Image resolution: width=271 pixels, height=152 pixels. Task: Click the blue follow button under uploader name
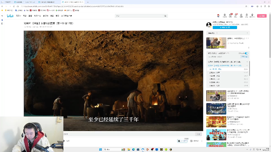[225, 27]
